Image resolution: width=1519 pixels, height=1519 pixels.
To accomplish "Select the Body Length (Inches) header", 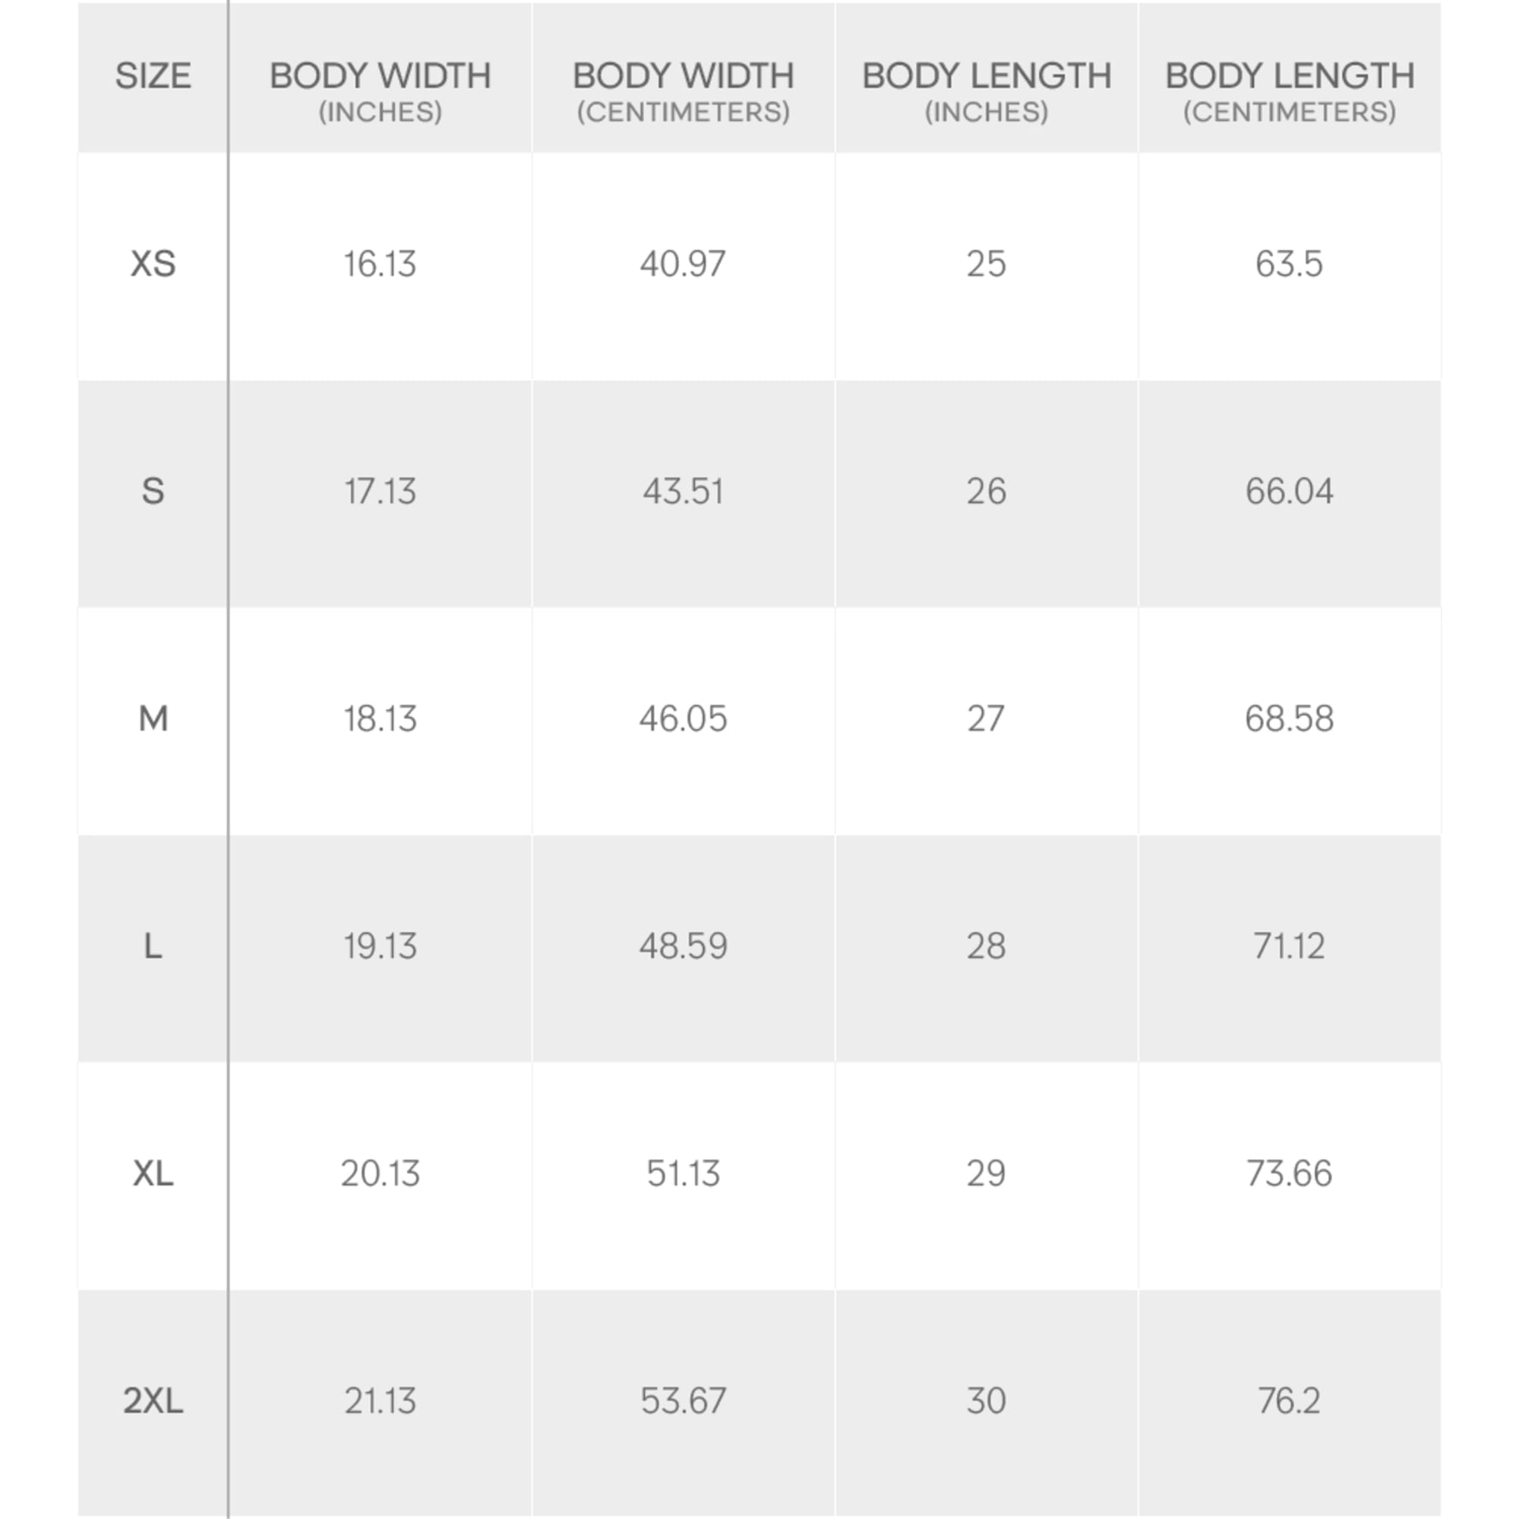I will point(986,90).
